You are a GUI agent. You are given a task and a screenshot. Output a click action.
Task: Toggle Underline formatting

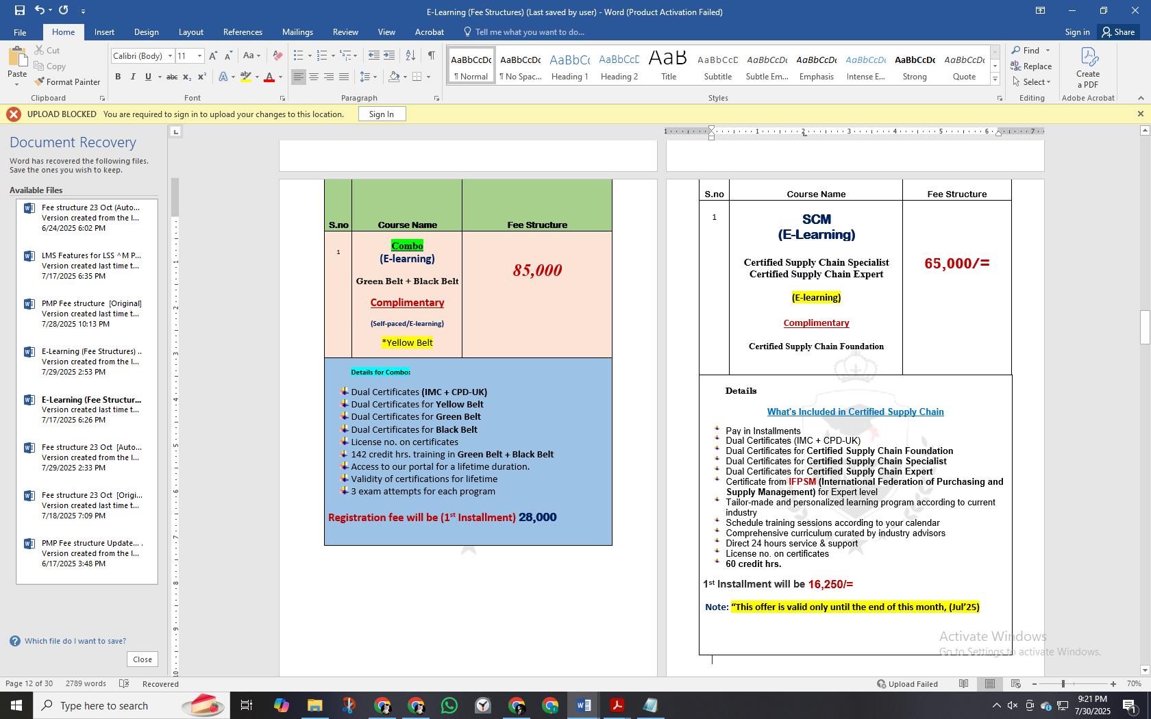(x=148, y=77)
